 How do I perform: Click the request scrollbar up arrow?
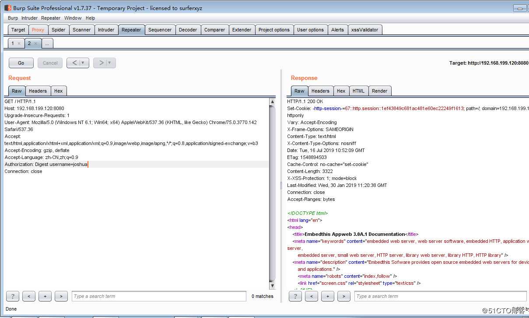273,102
